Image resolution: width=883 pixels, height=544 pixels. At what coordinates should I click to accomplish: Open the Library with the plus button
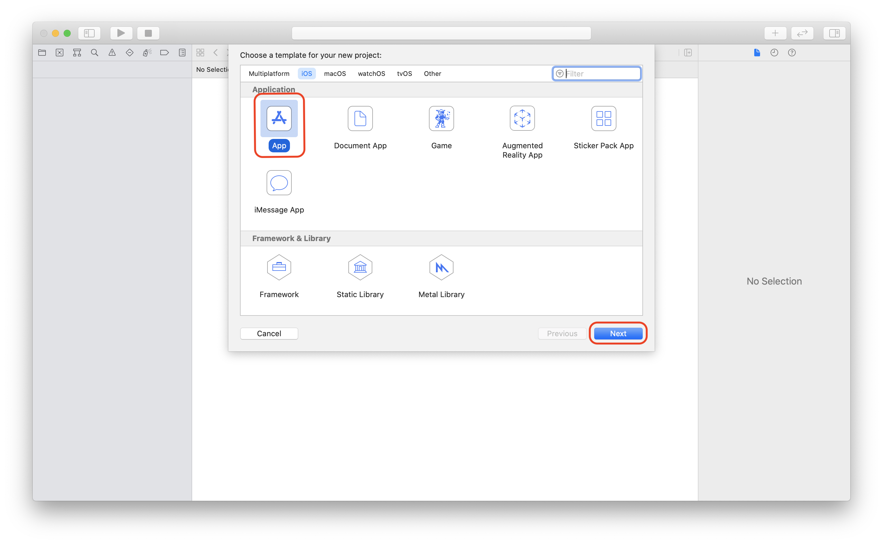(x=775, y=33)
